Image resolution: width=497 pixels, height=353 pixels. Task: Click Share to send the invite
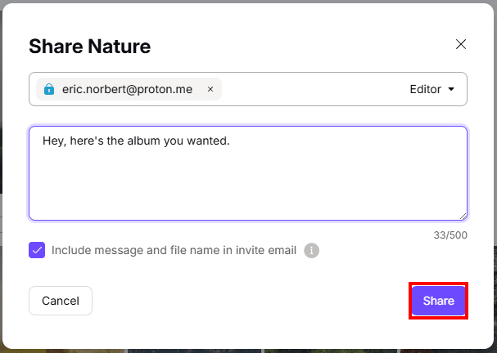[438, 301]
